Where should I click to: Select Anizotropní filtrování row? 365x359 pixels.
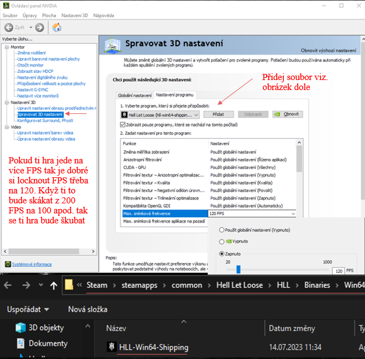(209, 159)
